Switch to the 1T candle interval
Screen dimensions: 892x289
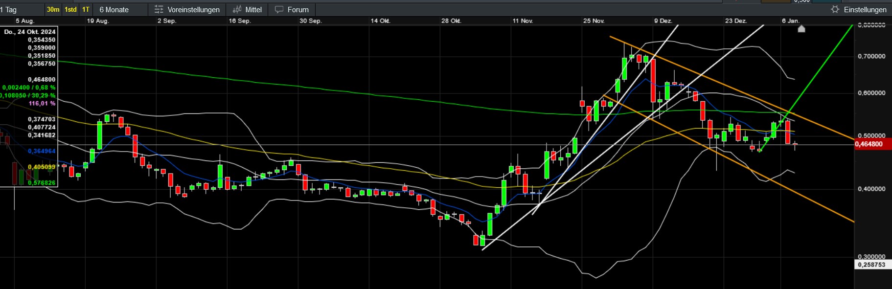click(86, 9)
